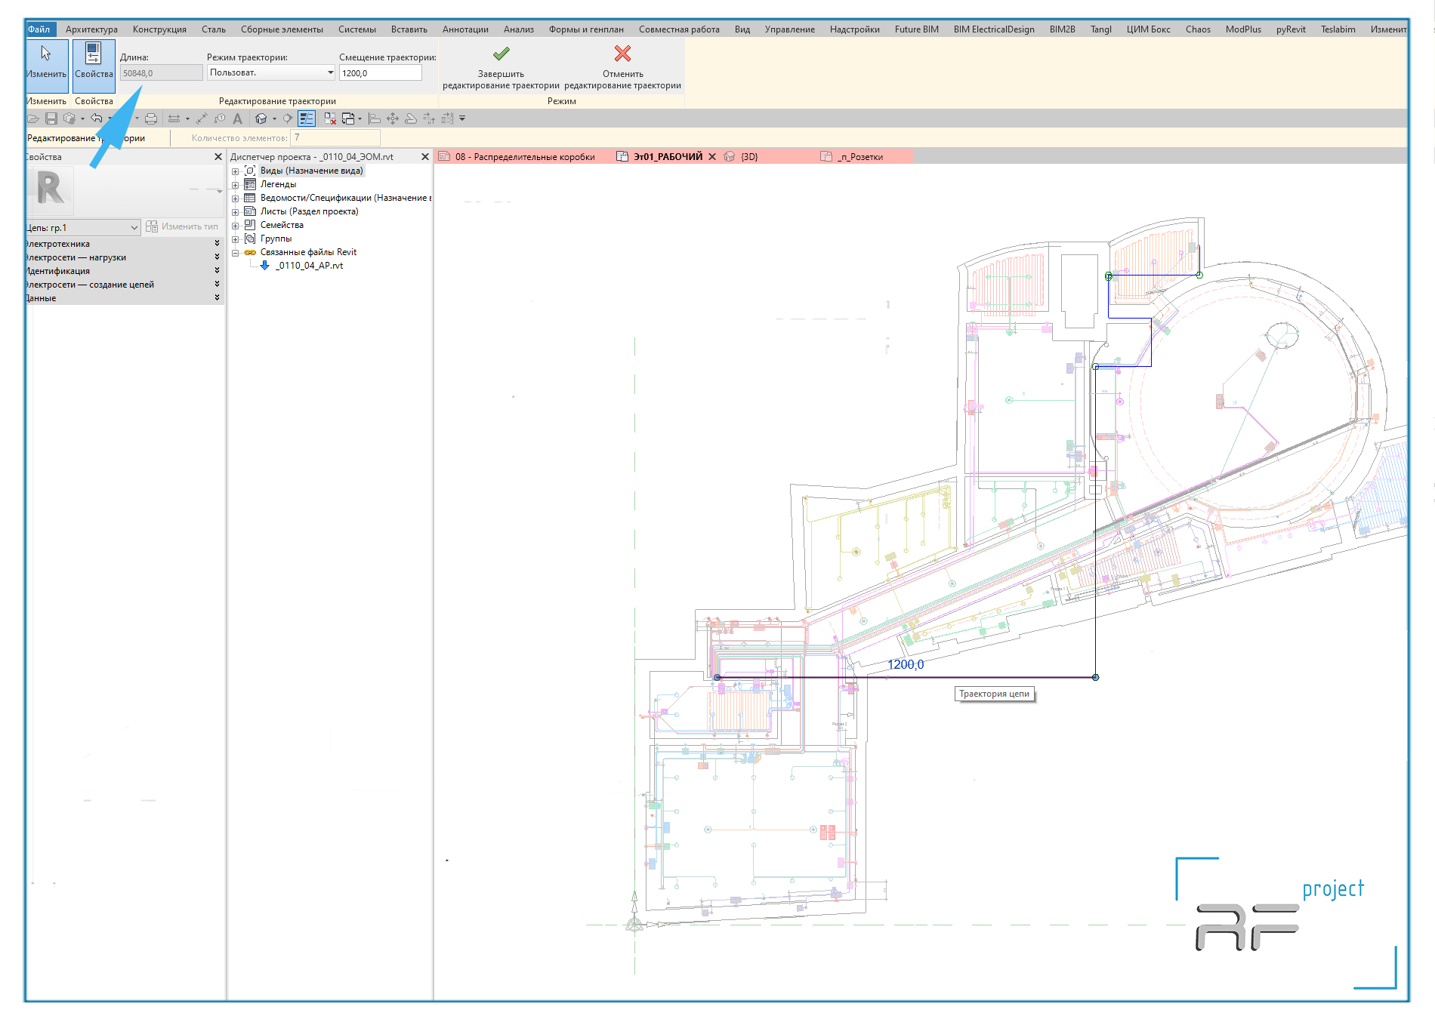This screenshot has width=1435, height=1019.
Task: Close the Свойства palette
Action: [x=218, y=157]
